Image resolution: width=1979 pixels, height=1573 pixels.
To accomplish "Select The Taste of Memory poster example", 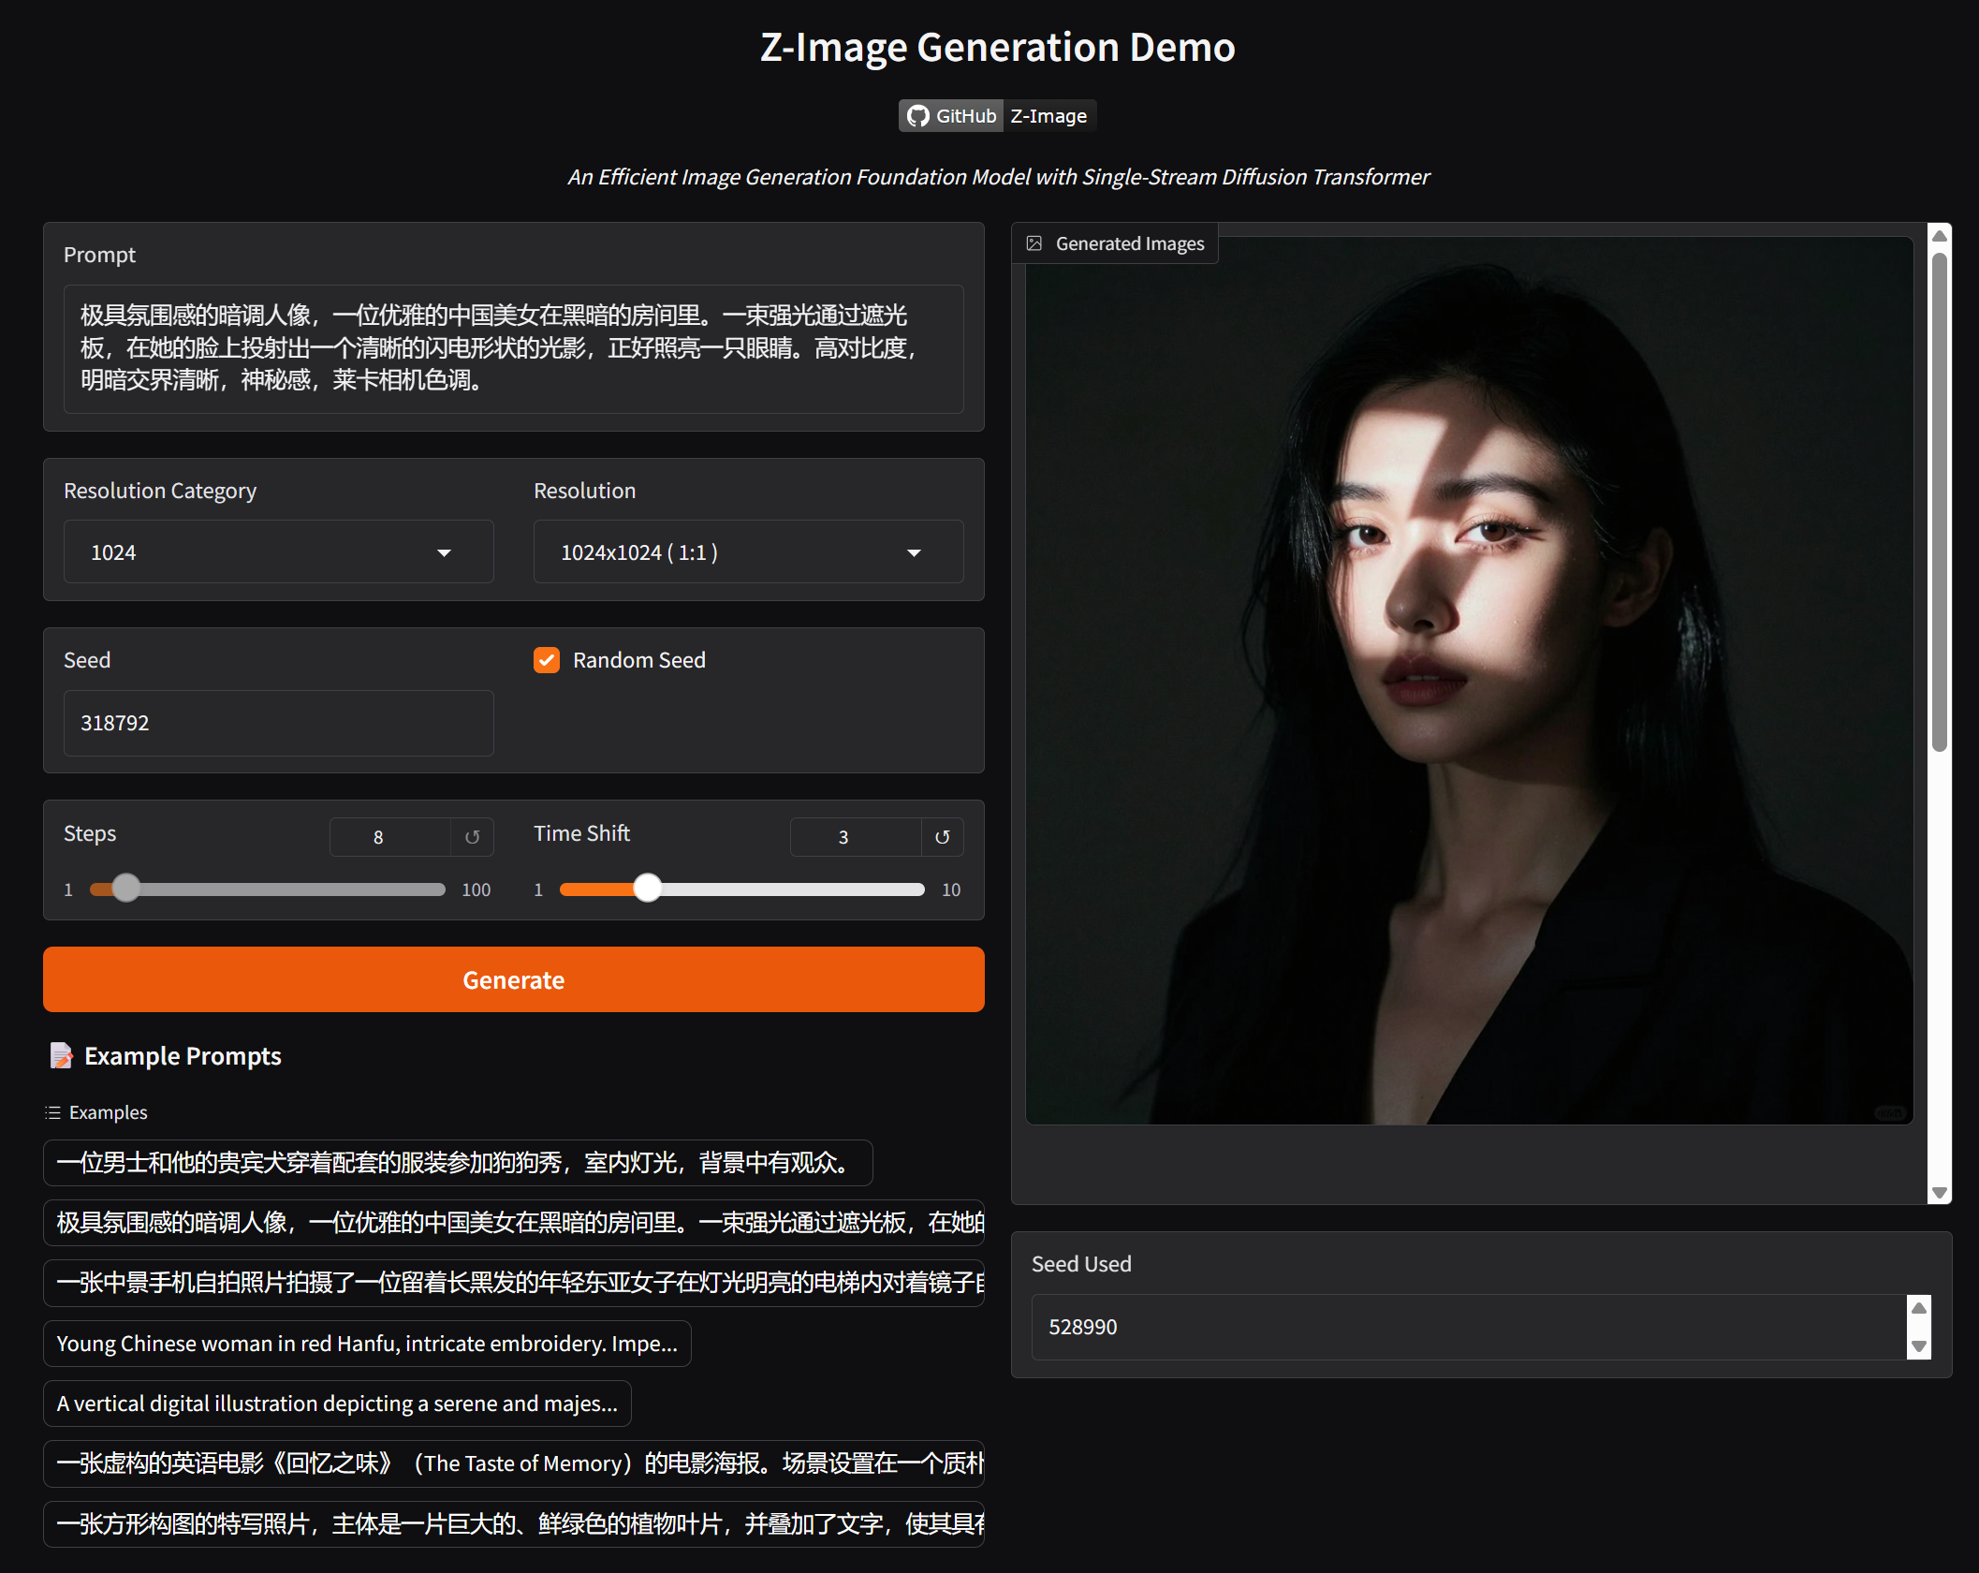I will [513, 1463].
